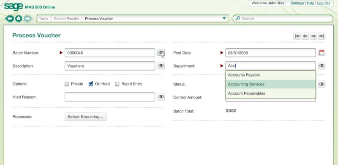Jump to first record icon
The width and height of the screenshot is (338, 165).
coord(297,36)
